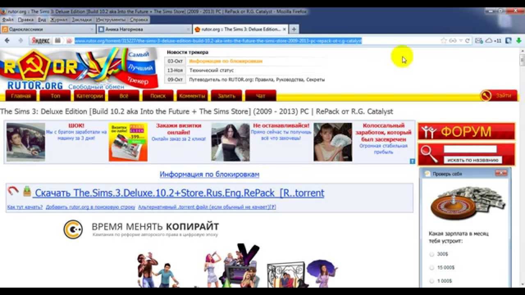Click Скачать The.Sims.3.Deluxe torrent link
This screenshot has width=525, height=295.
[179, 193]
